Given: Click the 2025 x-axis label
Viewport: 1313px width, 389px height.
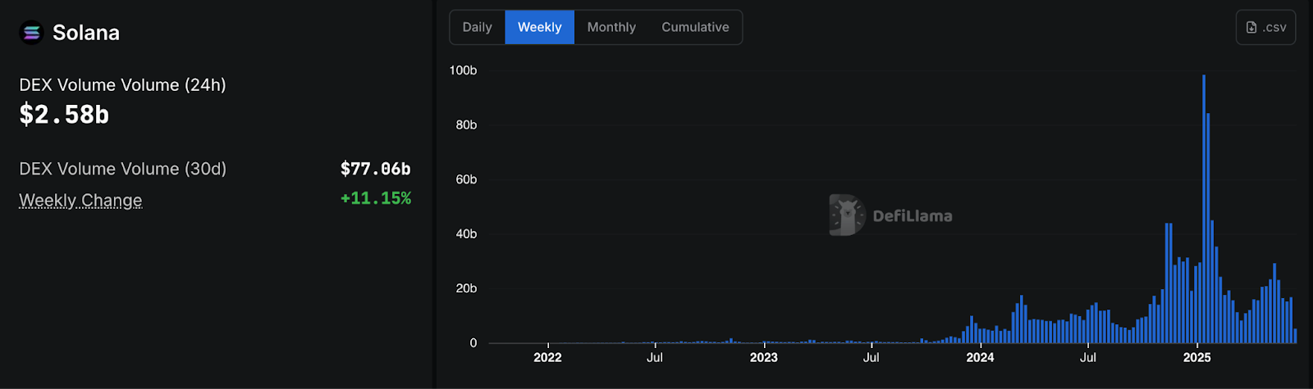Looking at the screenshot, I should pyautogui.click(x=1196, y=357).
